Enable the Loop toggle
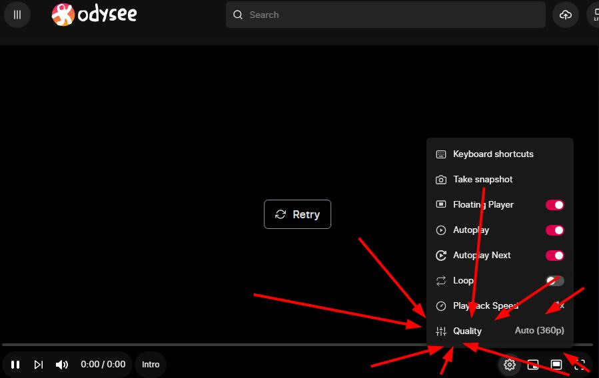Screen dimensions: 599x378 tap(554, 281)
